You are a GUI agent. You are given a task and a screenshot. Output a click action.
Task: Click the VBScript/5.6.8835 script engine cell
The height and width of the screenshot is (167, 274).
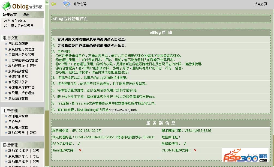216,131
